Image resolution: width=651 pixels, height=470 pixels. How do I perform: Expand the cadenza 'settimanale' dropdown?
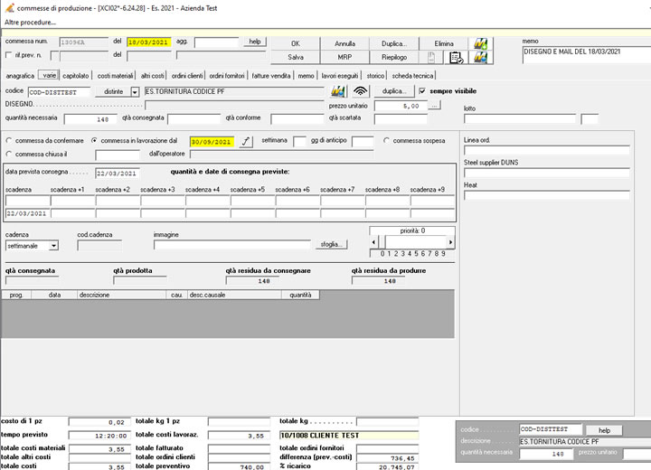pos(53,245)
